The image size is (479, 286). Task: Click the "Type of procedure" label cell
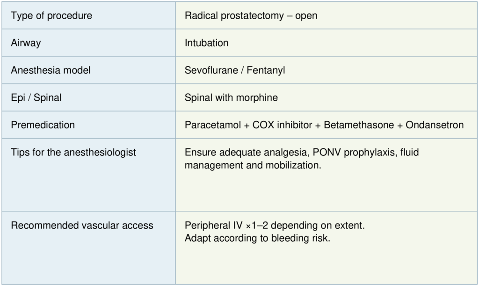pos(51,16)
